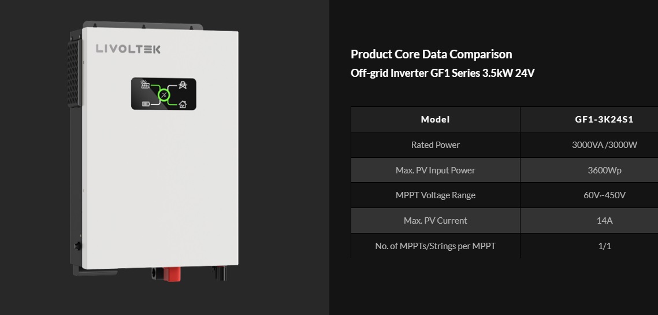Click the black PV connector under inverter
658x315 pixels.
(219, 273)
